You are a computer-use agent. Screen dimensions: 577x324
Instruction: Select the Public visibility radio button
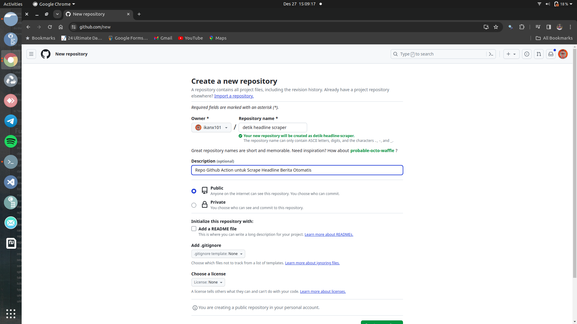[x=194, y=191]
